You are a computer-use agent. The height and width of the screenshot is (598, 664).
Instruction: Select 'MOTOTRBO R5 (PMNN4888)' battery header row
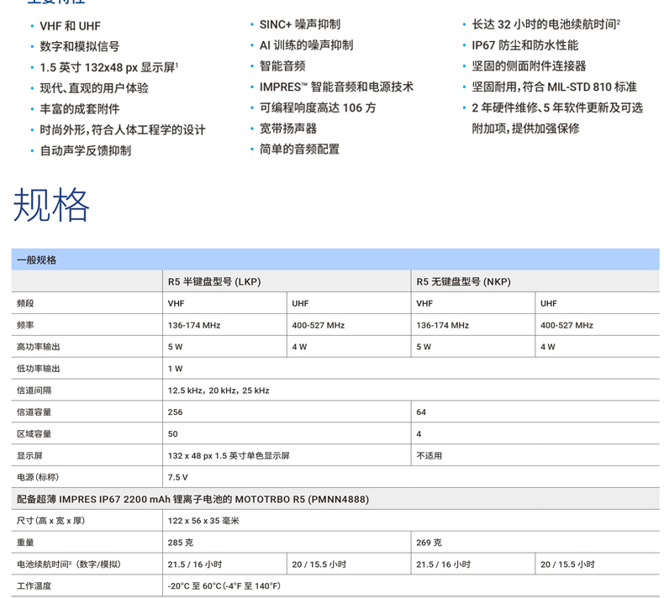[335, 499]
